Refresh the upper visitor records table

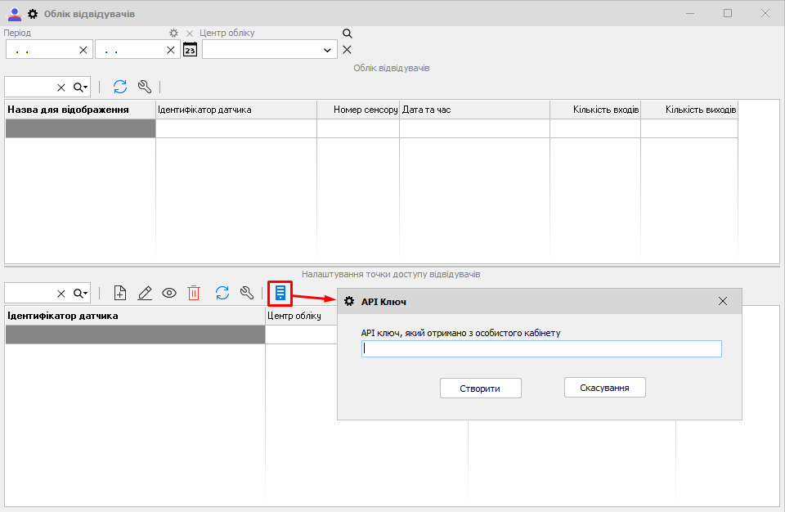click(120, 87)
